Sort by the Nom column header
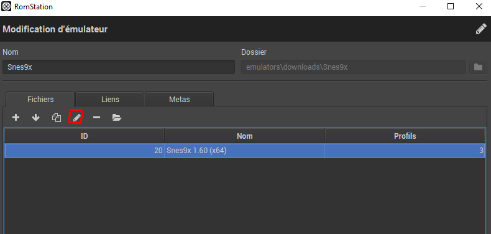 click(x=244, y=136)
